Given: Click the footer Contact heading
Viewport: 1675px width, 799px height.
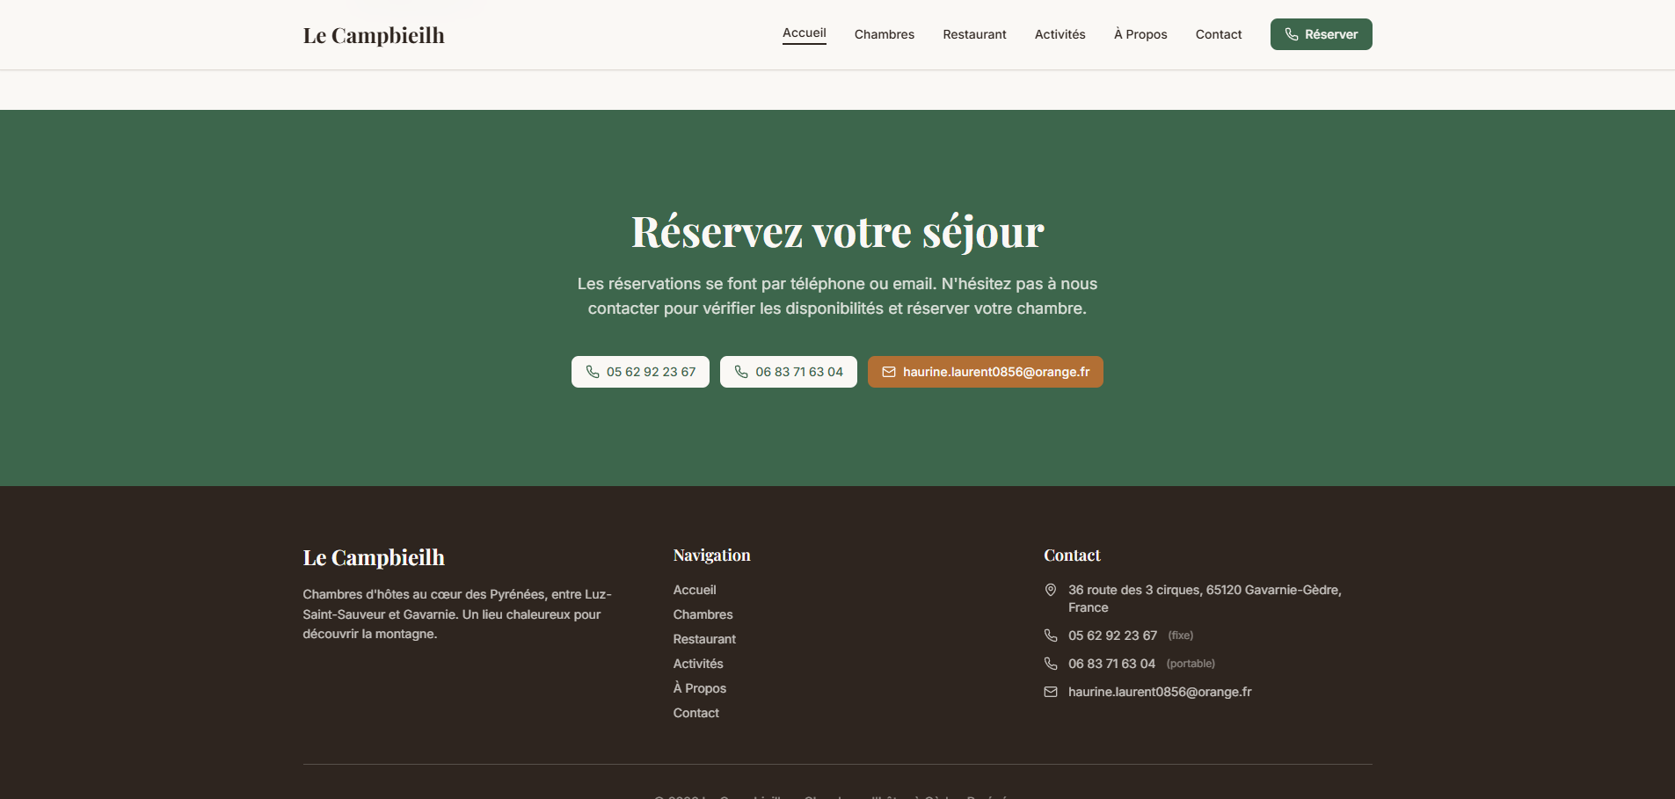Looking at the screenshot, I should (1072, 556).
